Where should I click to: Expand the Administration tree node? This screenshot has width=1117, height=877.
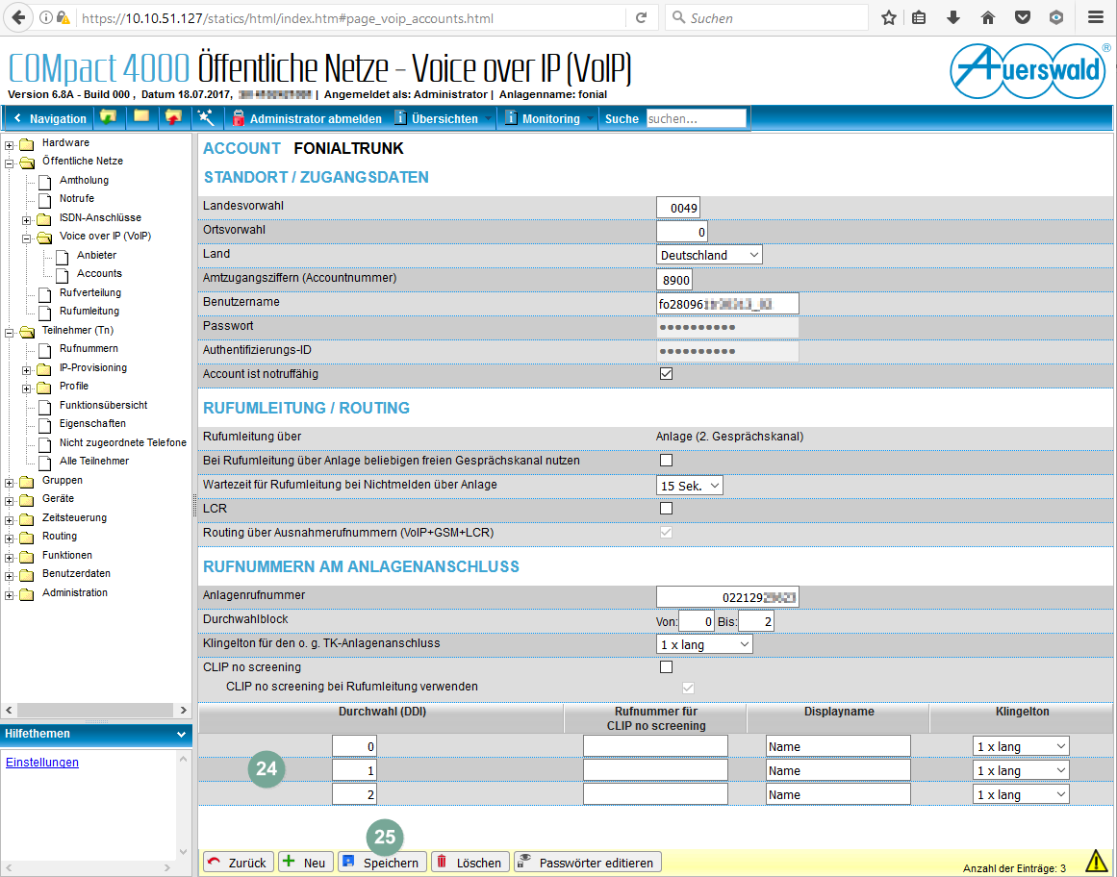10,595
